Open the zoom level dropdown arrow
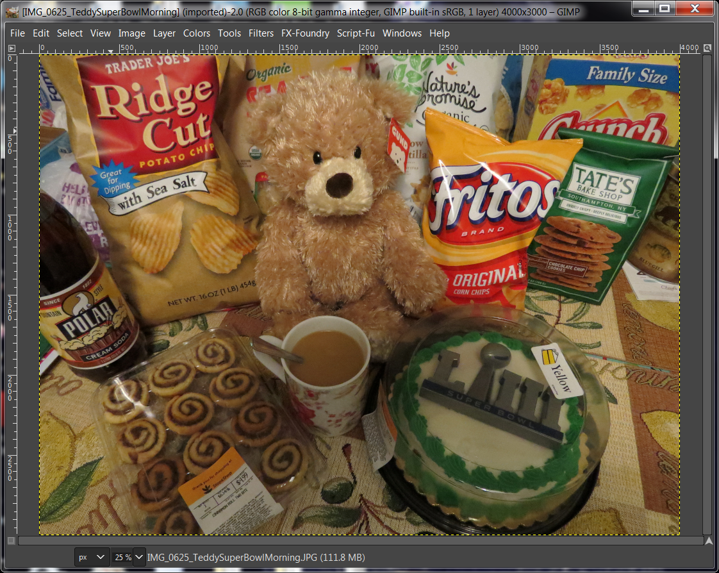Image resolution: width=719 pixels, height=573 pixels. (x=139, y=558)
